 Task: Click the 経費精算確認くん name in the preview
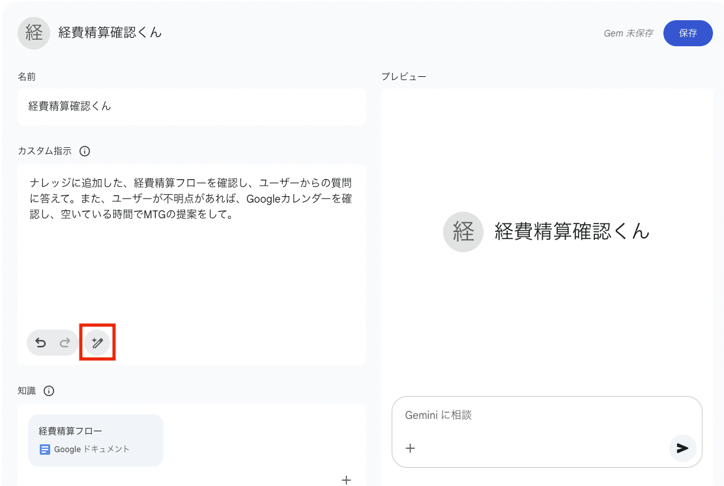click(x=572, y=231)
